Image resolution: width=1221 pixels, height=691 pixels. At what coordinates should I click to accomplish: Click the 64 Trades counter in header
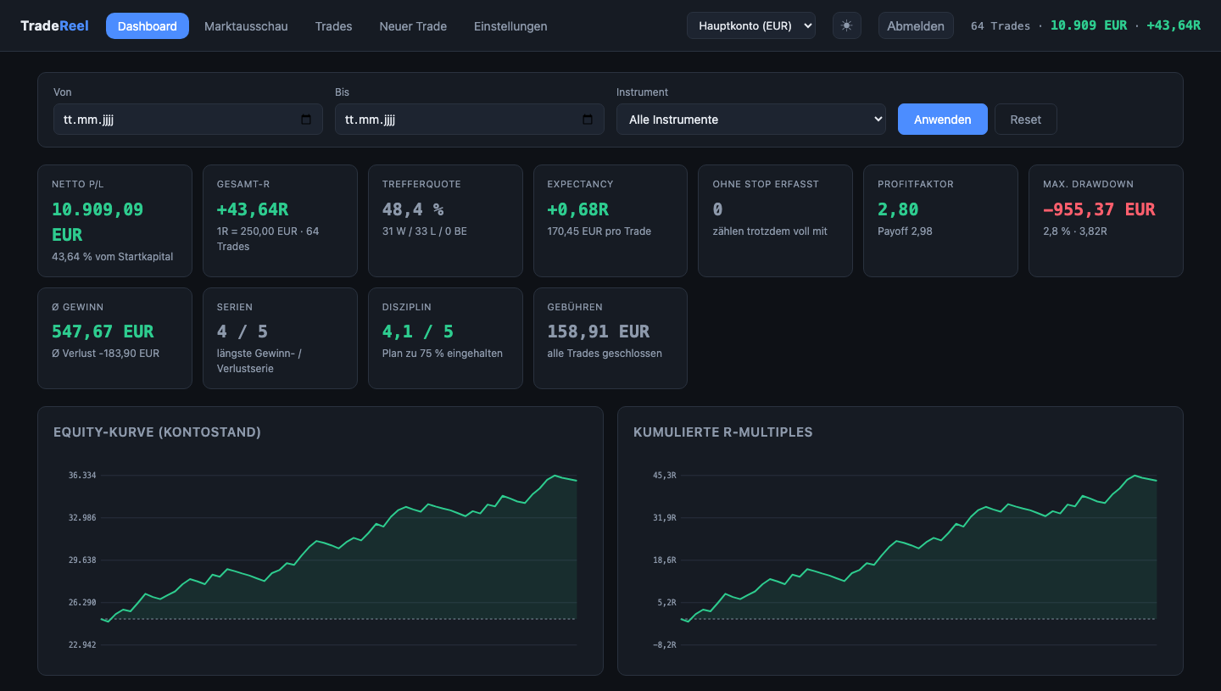[1001, 25]
